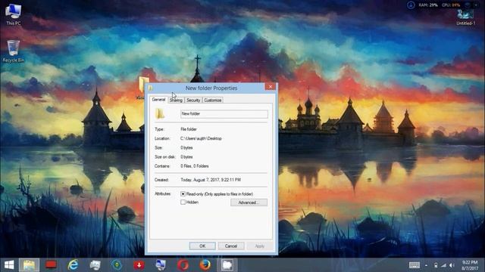Screen dimensions: 485x272
Task: Toggle the Read-only attribute checkbox
Action: click(183, 194)
